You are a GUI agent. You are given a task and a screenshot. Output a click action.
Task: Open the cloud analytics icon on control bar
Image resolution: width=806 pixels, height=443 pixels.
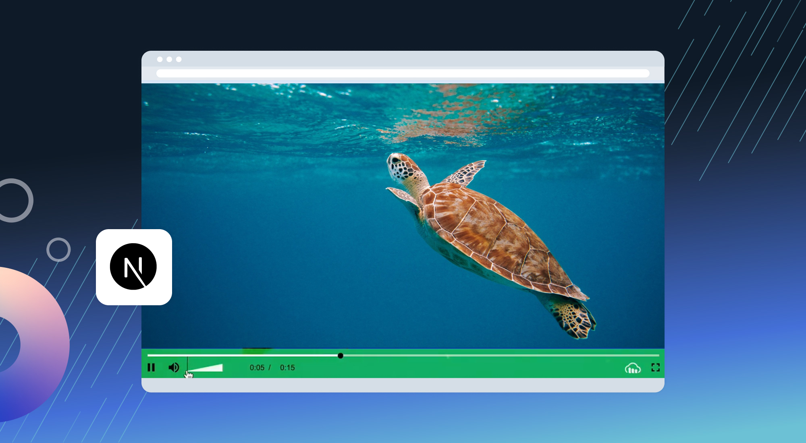(633, 368)
